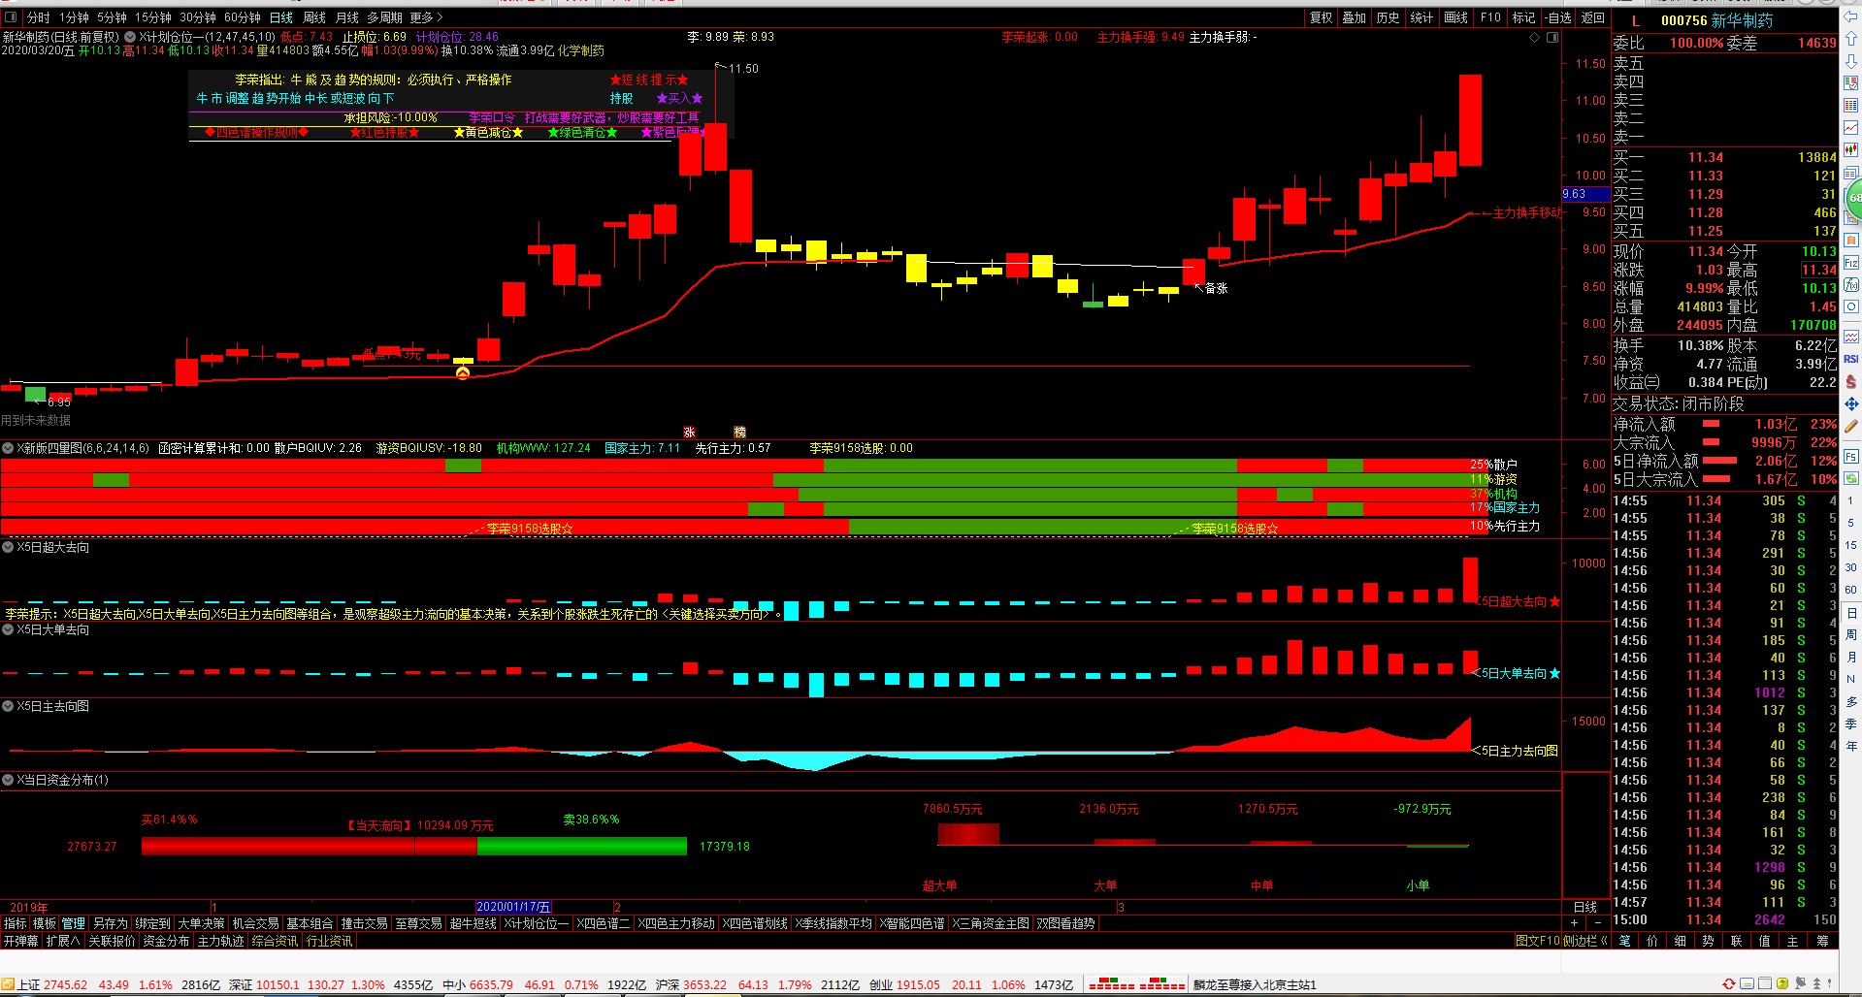The height and width of the screenshot is (997, 1862).
Task: Open the 多周期 multi-period option
Action: pos(384,17)
